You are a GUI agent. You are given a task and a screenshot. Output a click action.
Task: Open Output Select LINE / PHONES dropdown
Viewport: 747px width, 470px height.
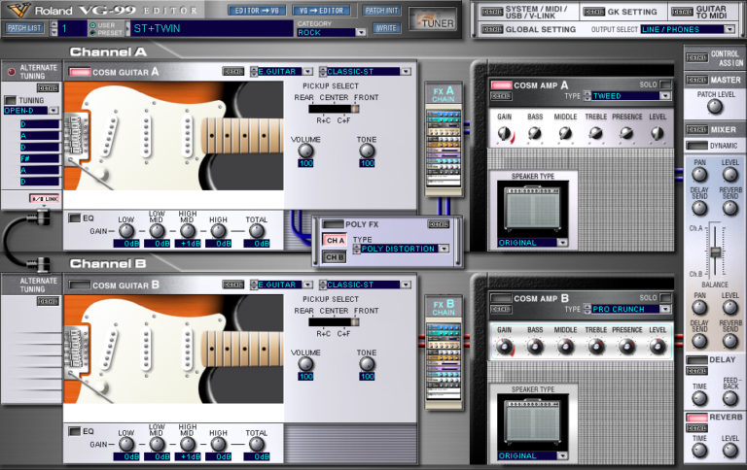(x=729, y=29)
